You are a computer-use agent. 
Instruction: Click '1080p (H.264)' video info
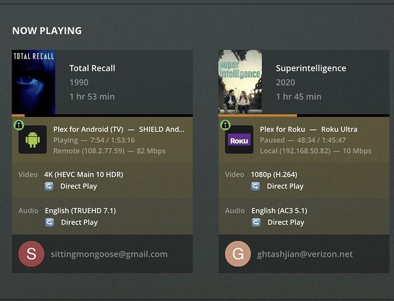[274, 175]
